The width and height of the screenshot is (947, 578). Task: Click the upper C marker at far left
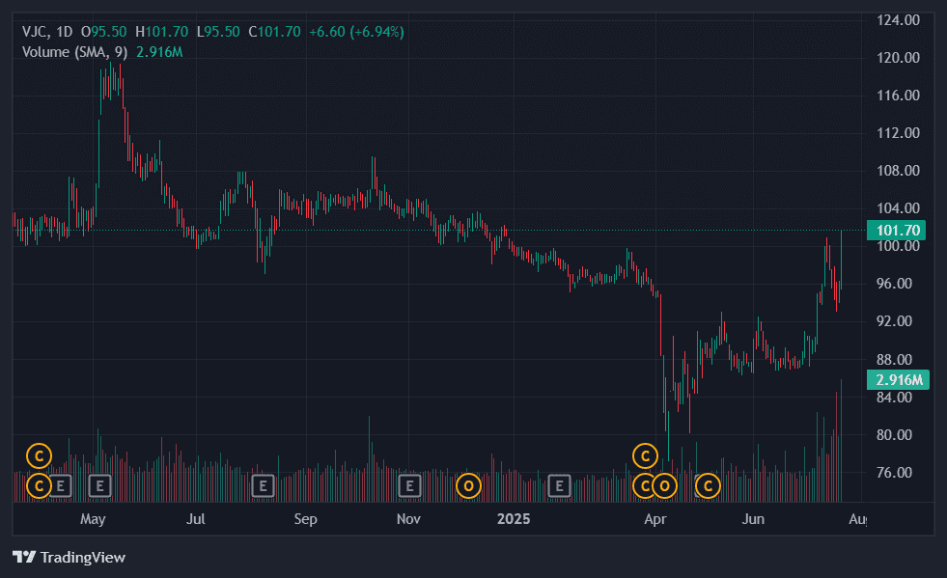[39, 454]
